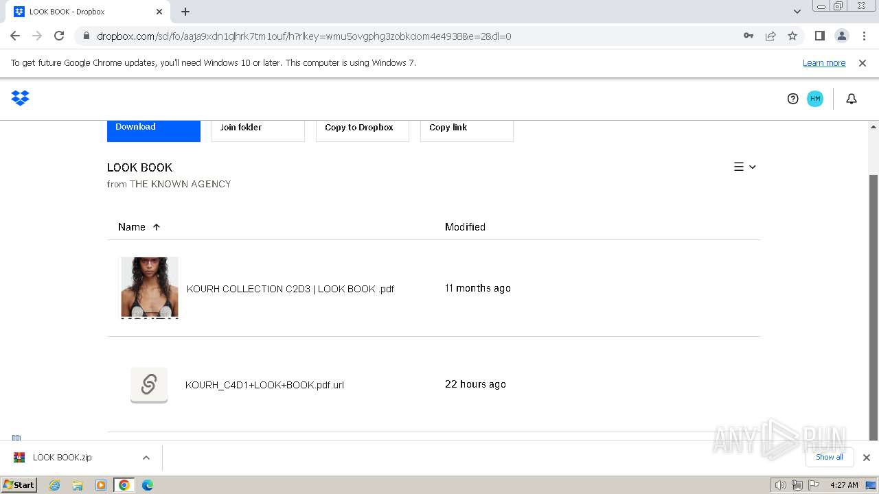Screen dimensions: 879x494
Task: Close the LOOK BOOK - Dropbox tab
Action: [159, 12]
